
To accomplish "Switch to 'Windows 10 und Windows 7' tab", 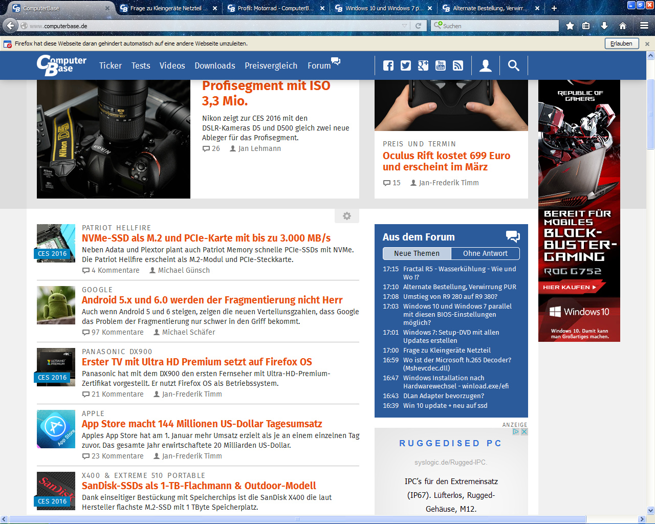I will click(384, 8).
